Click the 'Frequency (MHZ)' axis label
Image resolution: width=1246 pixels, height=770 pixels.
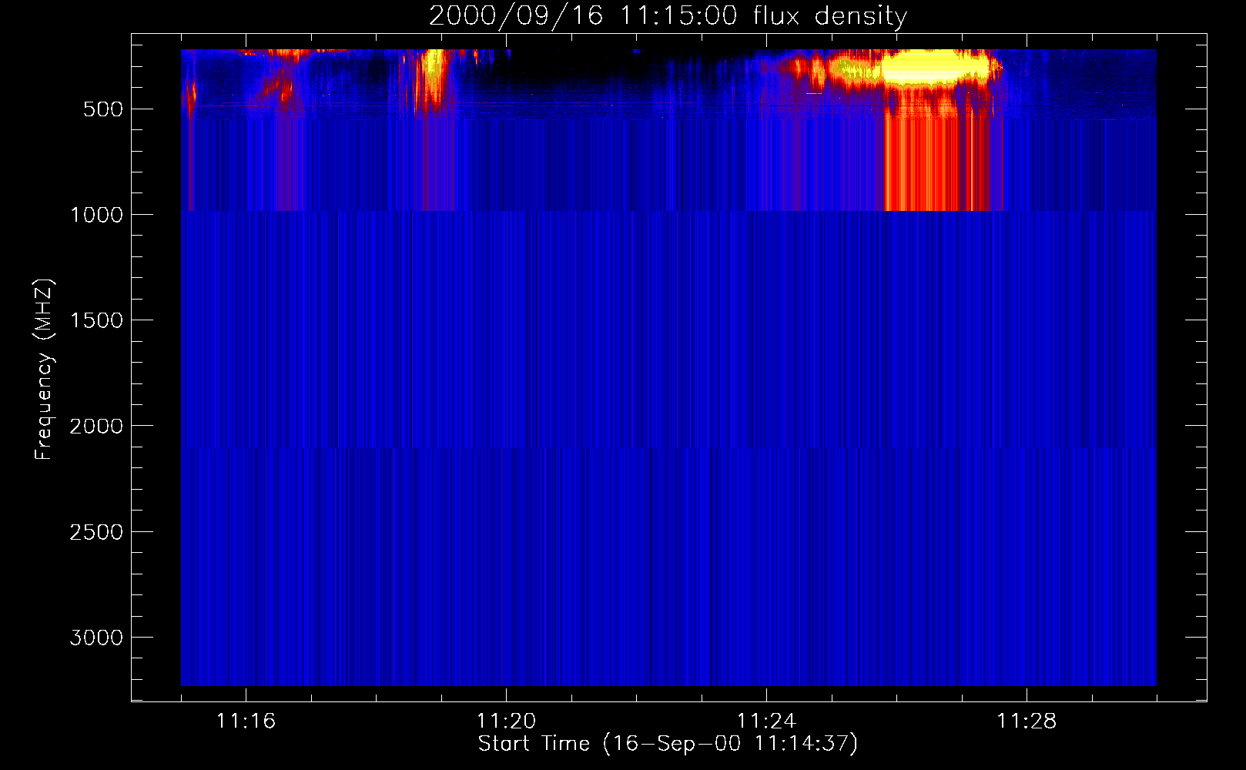click(x=44, y=370)
